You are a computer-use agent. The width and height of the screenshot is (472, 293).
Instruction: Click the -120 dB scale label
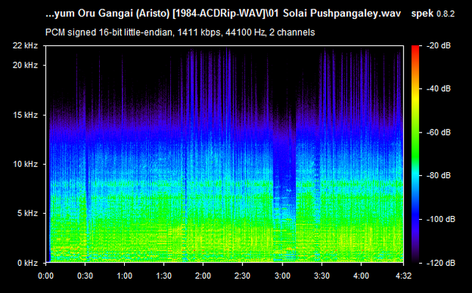pos(440,263)
